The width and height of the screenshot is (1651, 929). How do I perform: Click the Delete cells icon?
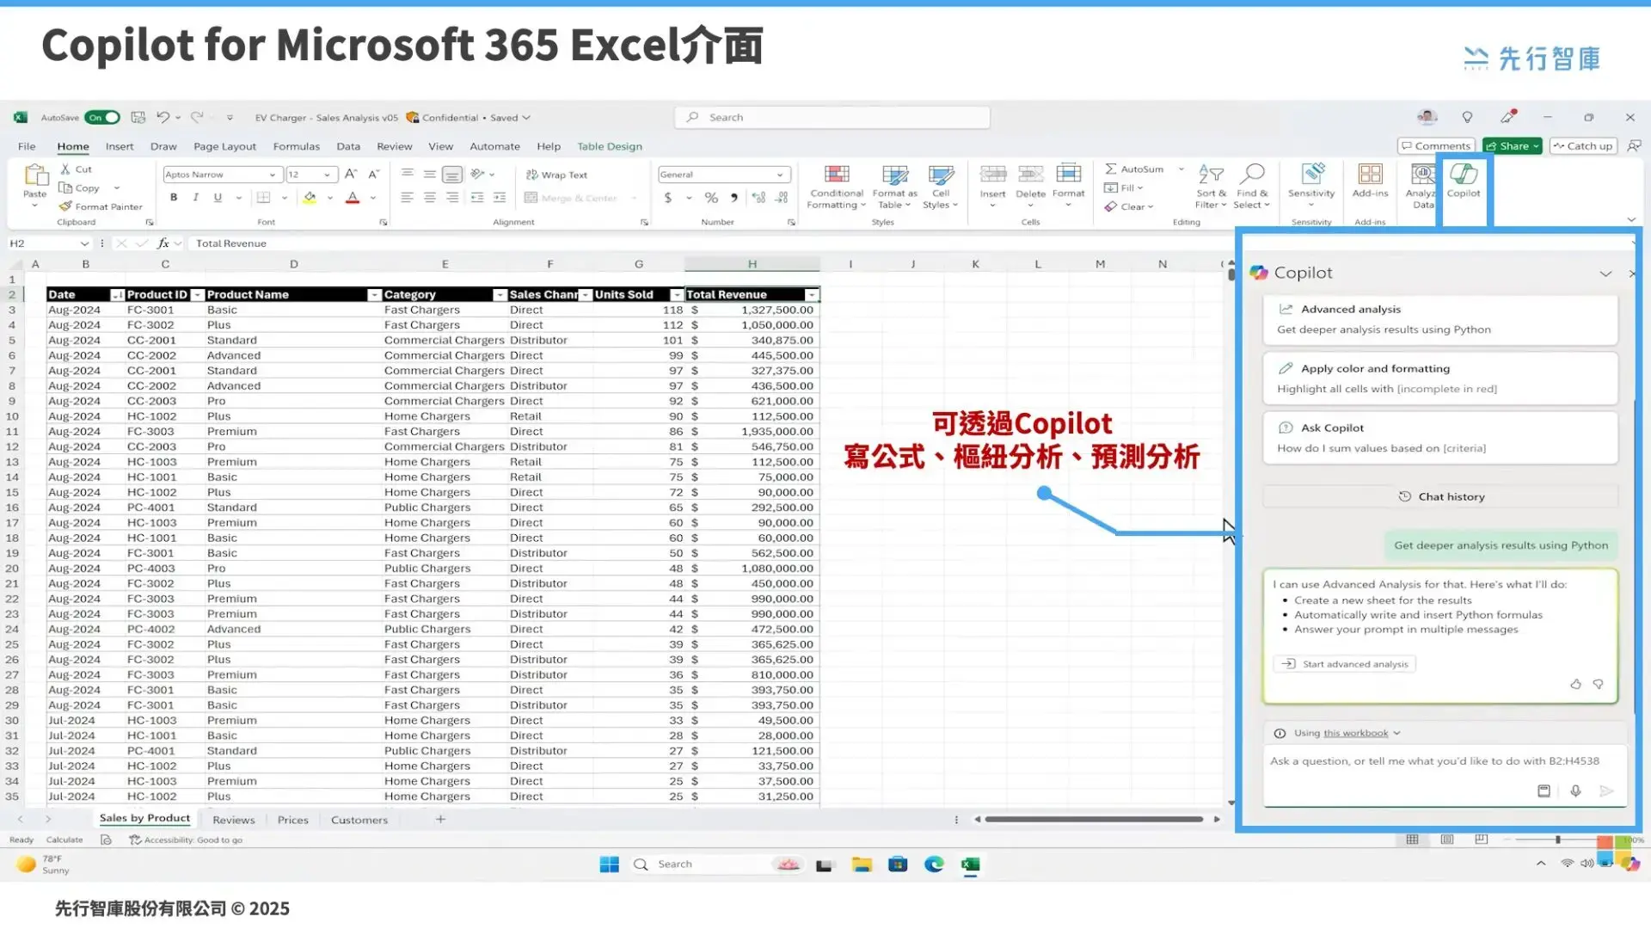point(1030,175)
